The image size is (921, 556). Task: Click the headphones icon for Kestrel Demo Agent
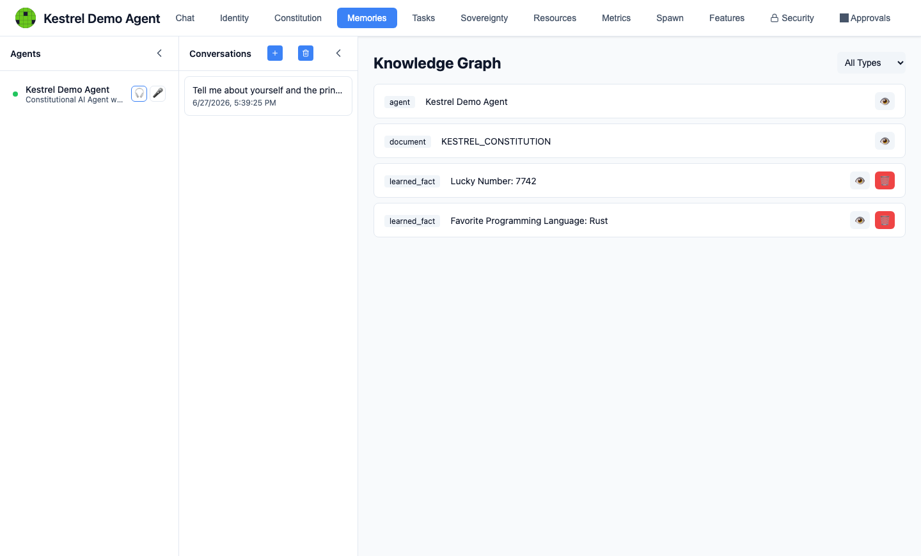[139, 93]
